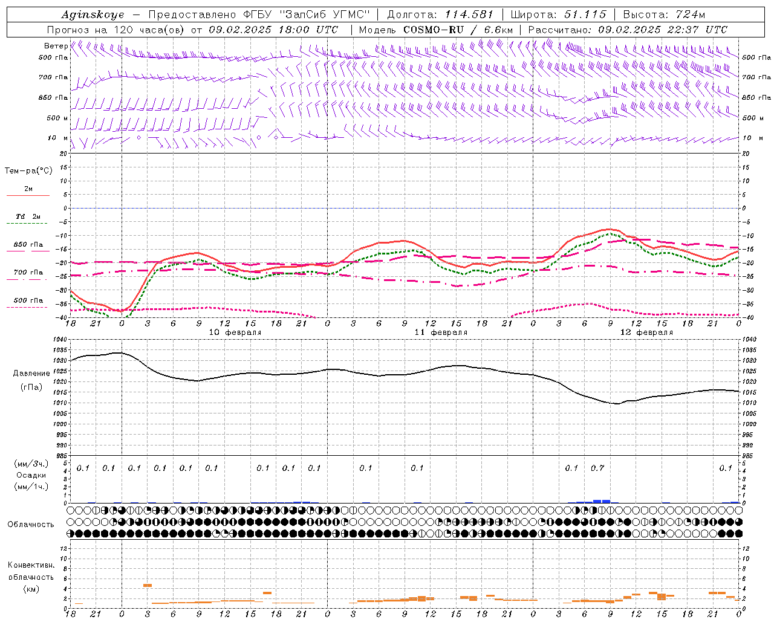
Task: Click the elevation text "Высота: 724м"
Action: [x=664, y=15]
